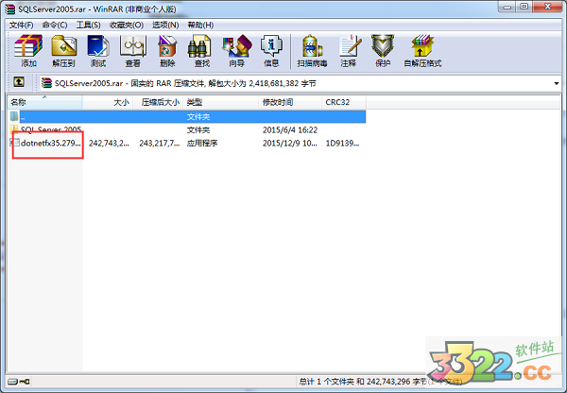Screen dimensions: 567x393
Task: Click the 243,217,7... compressed size cell
Action: tap(160, 144)
